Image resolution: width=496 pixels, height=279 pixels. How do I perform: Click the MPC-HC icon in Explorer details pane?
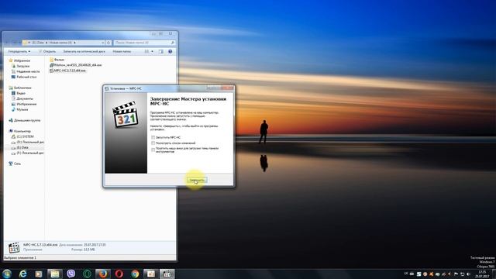click(14, 247)
